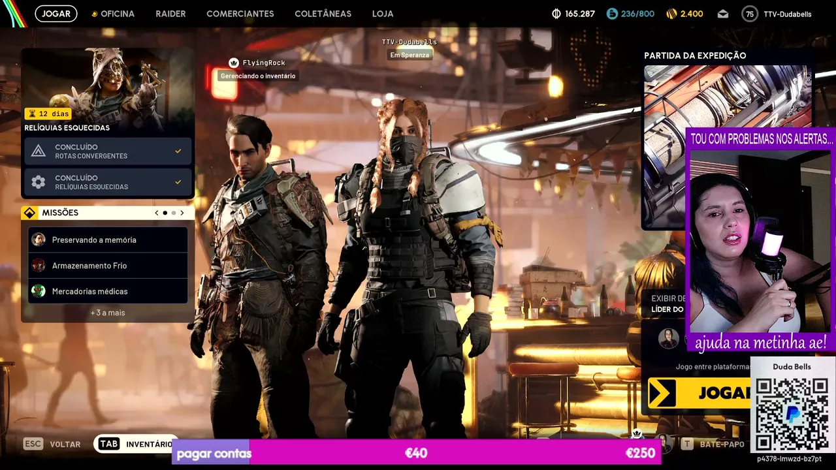Viewport: 836px width, 470px height.
Task: Click the gold striped currency icon beside 2.400
Action: tap(671, 14)
